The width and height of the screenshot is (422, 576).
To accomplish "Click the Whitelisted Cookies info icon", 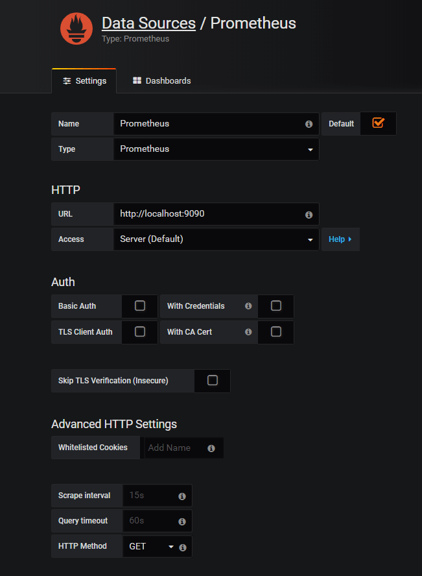I will click(x=211, y=448).
